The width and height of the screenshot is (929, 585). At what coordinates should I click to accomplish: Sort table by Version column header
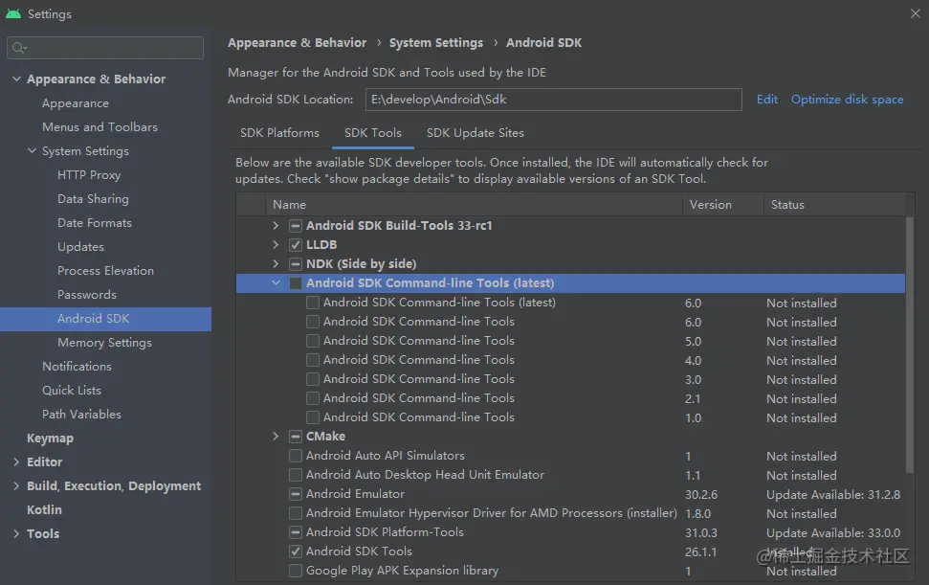click(722, 205)
